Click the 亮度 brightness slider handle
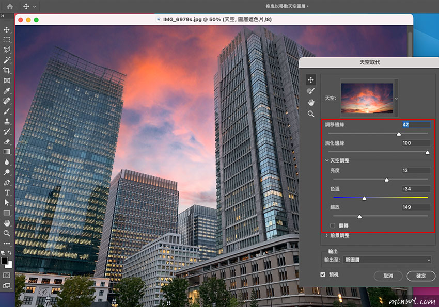The width and height of the screenshot is (439, 307). 386,180
